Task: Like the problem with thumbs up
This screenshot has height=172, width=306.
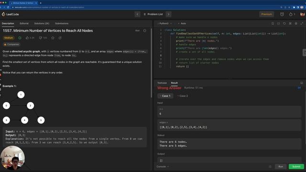Action: pos(27,38)
